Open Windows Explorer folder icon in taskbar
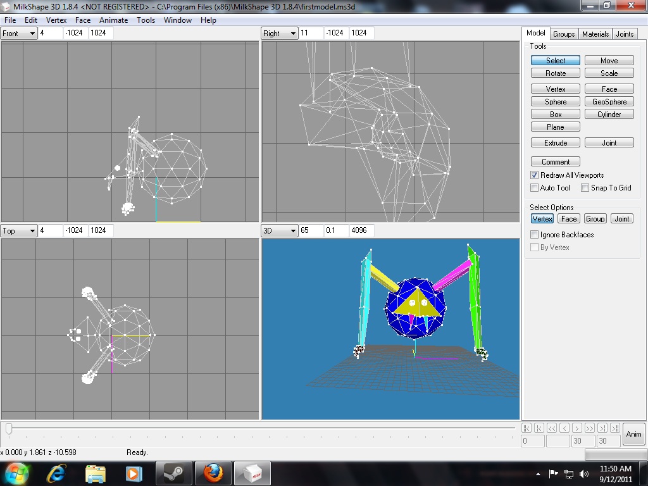Screen dimensions: 648x486 (96, 473)
